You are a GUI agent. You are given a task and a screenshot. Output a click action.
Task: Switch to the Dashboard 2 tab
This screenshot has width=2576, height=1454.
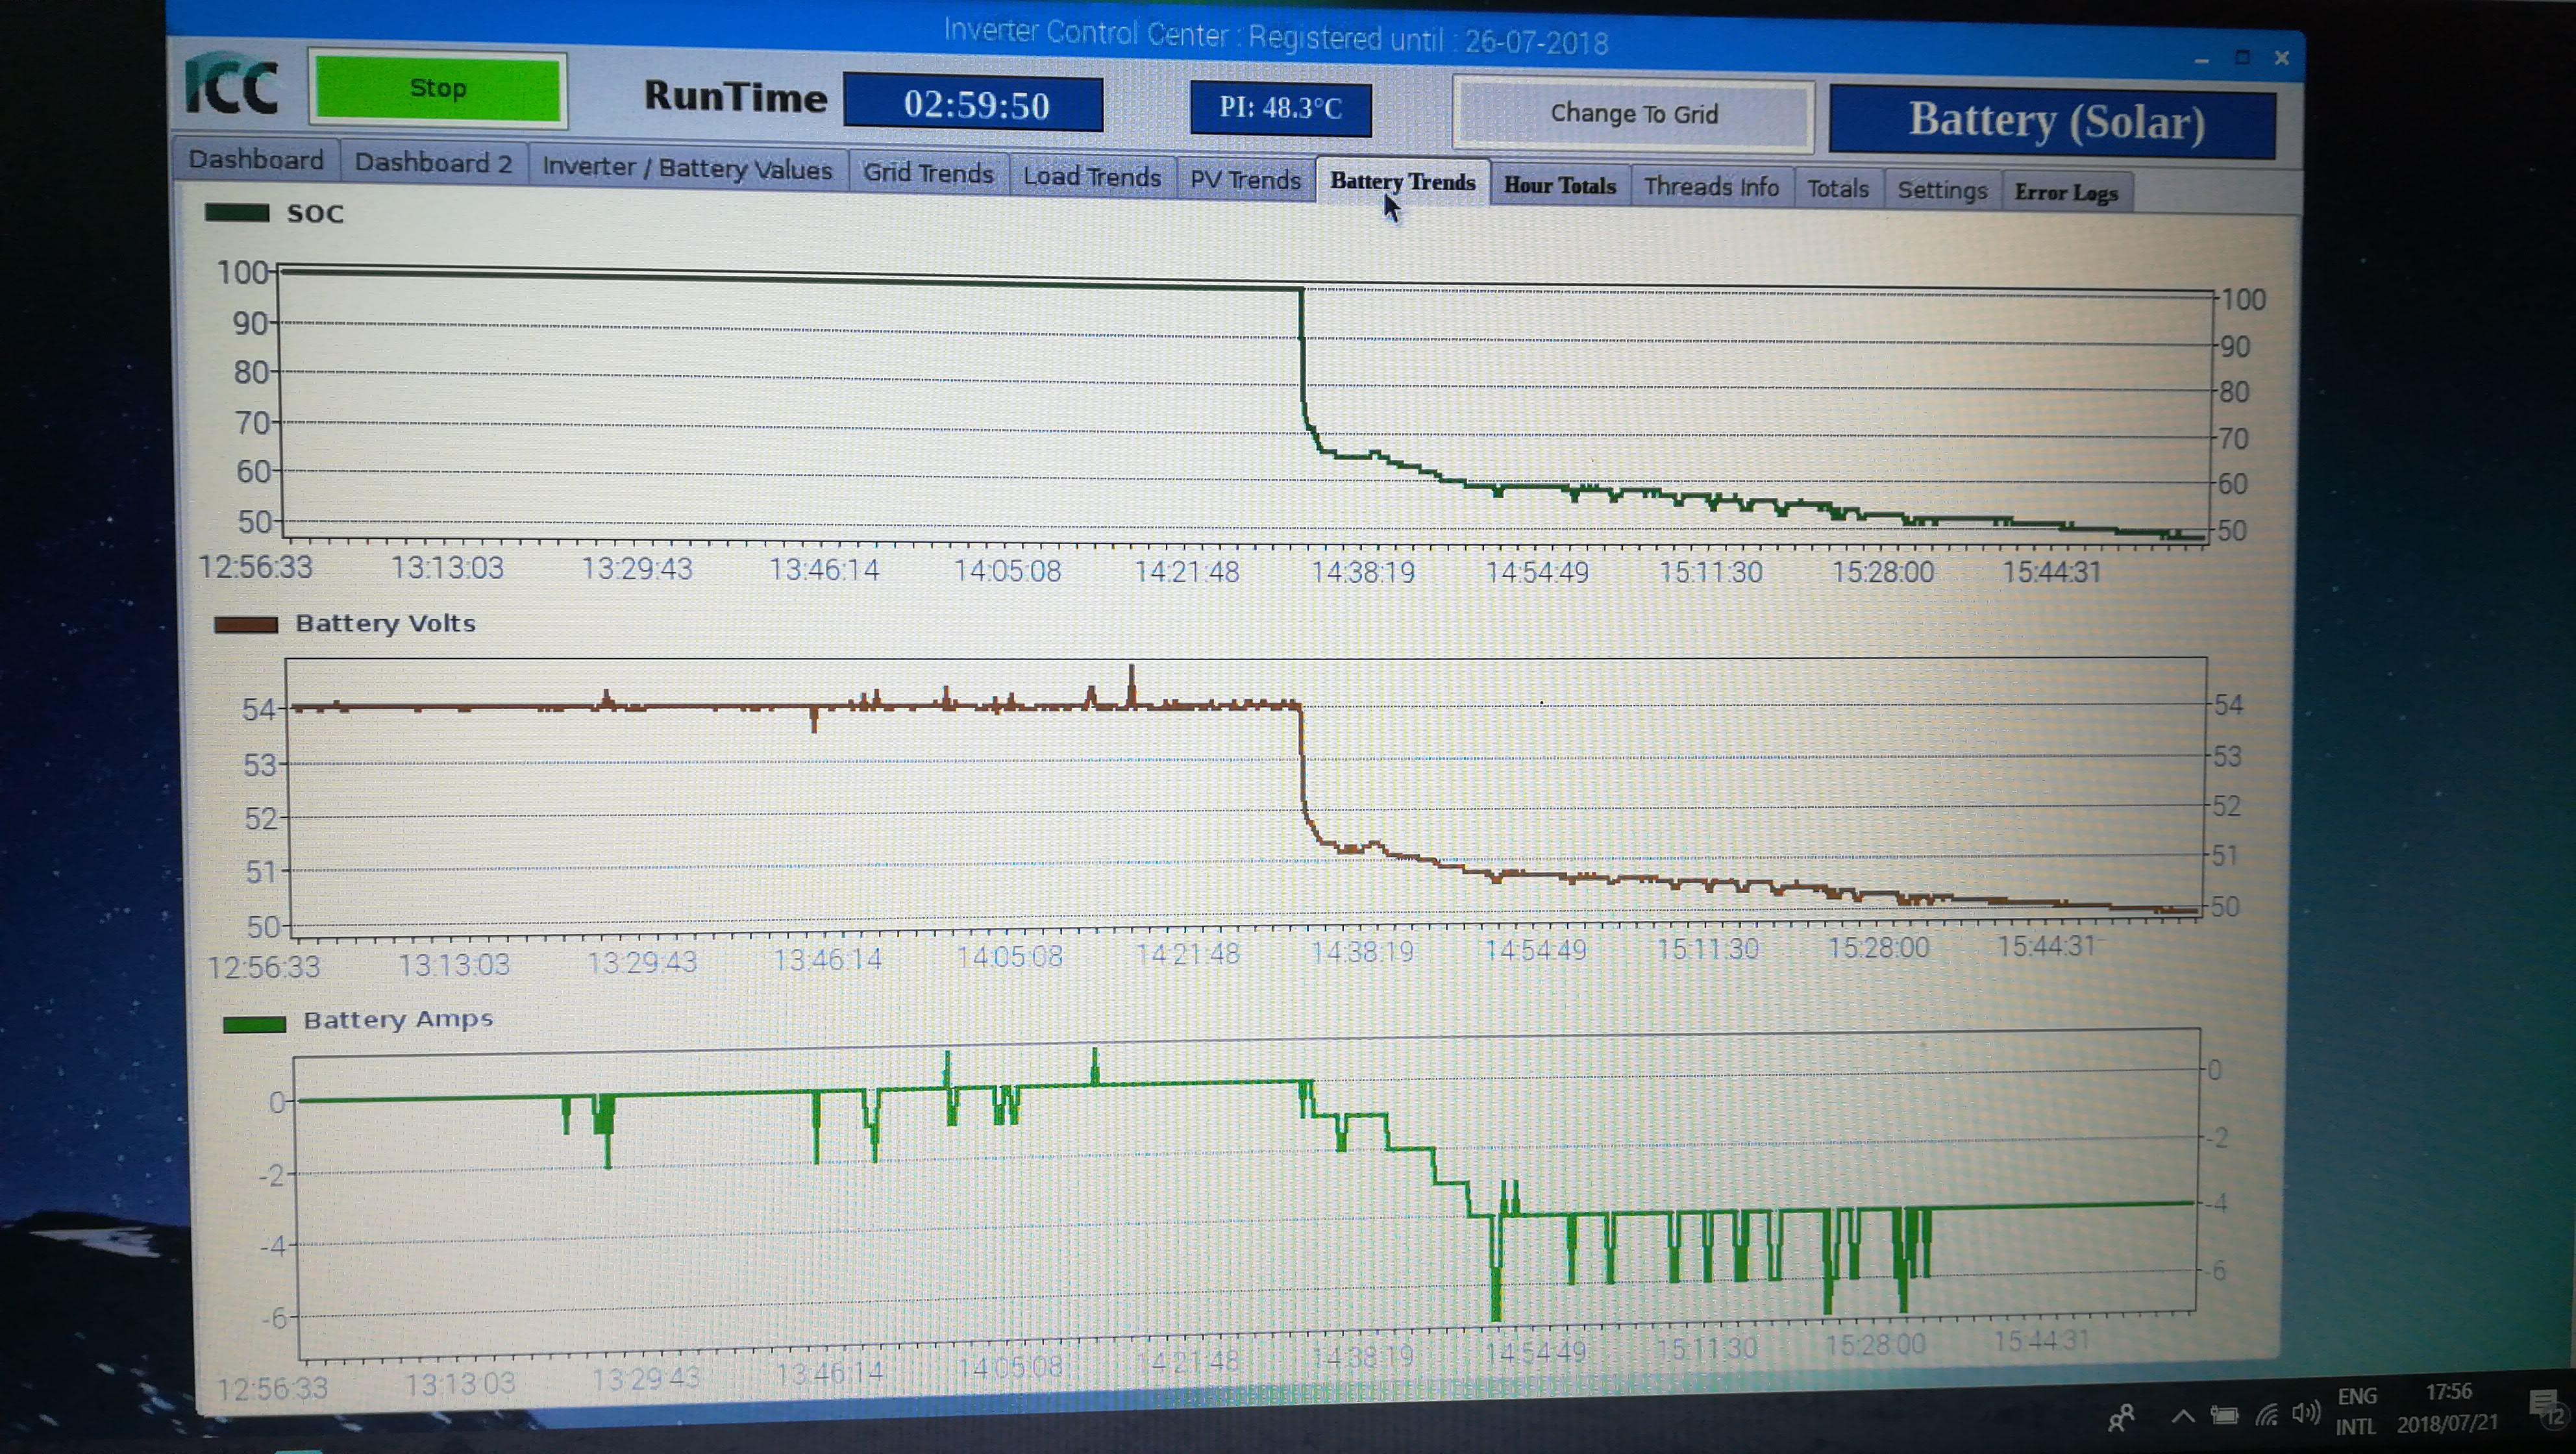(434, 163)
